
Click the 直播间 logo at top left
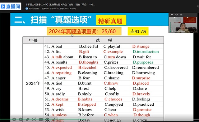11,6
